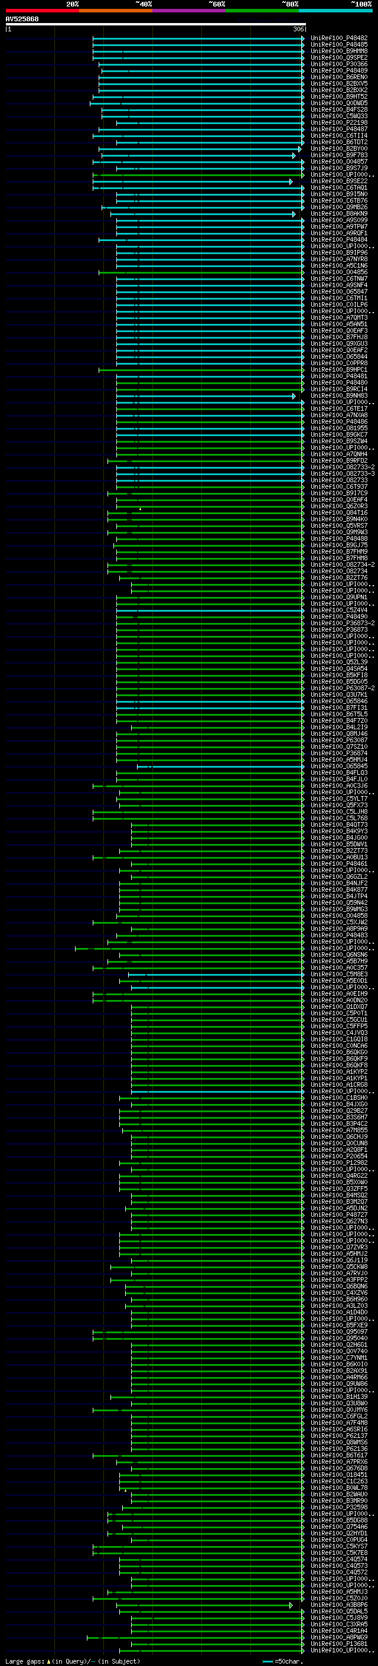Select the UniRef100_B9I5N0 entry
Image resolution: width=378 pixels, height=1666 pixels.
[338, 194]
